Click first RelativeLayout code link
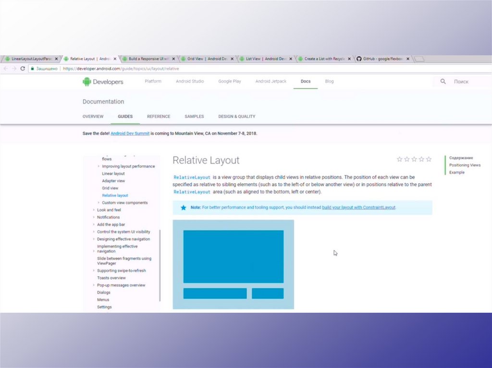492x368 pixels. click(x=192, y=178)
